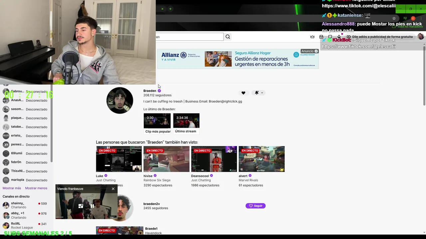Image resolution: width=426 pixels, height=239 pixels.
Task: Click the browser profile E icon
Action: [x=413, y=18]
